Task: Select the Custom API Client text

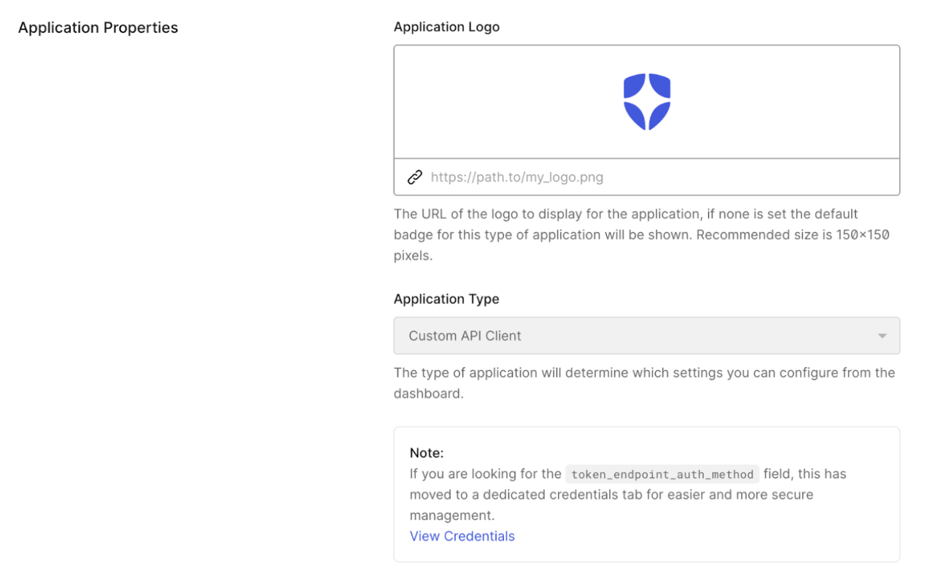Action: click(x=465, y=336)
